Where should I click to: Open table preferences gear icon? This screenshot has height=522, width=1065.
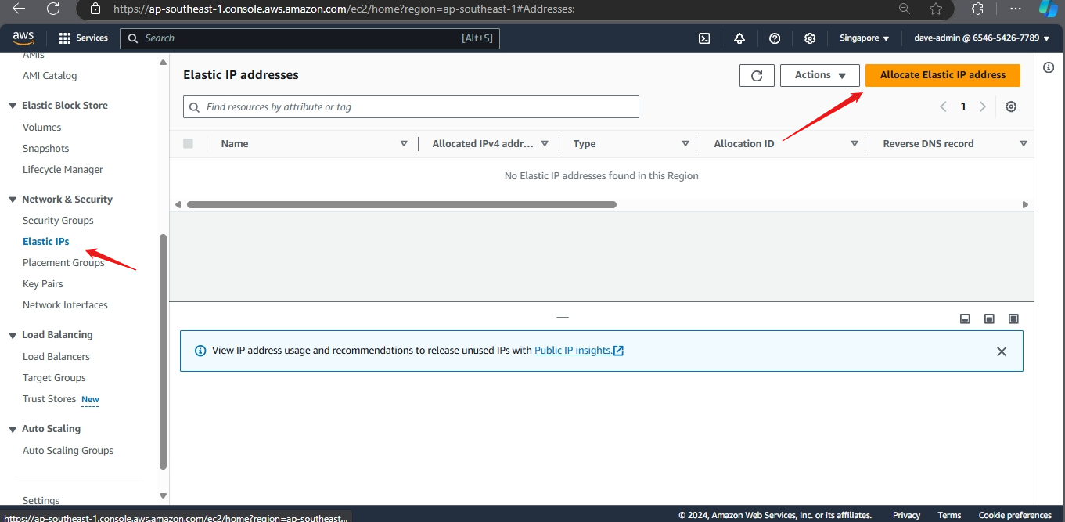pyautogui.click(x=1011, y=106)
